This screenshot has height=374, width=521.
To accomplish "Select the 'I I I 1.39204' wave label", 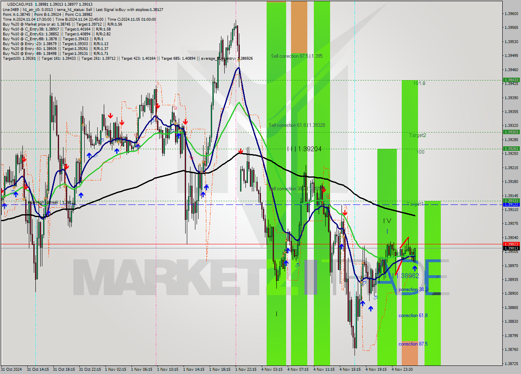I will point(304,149).
